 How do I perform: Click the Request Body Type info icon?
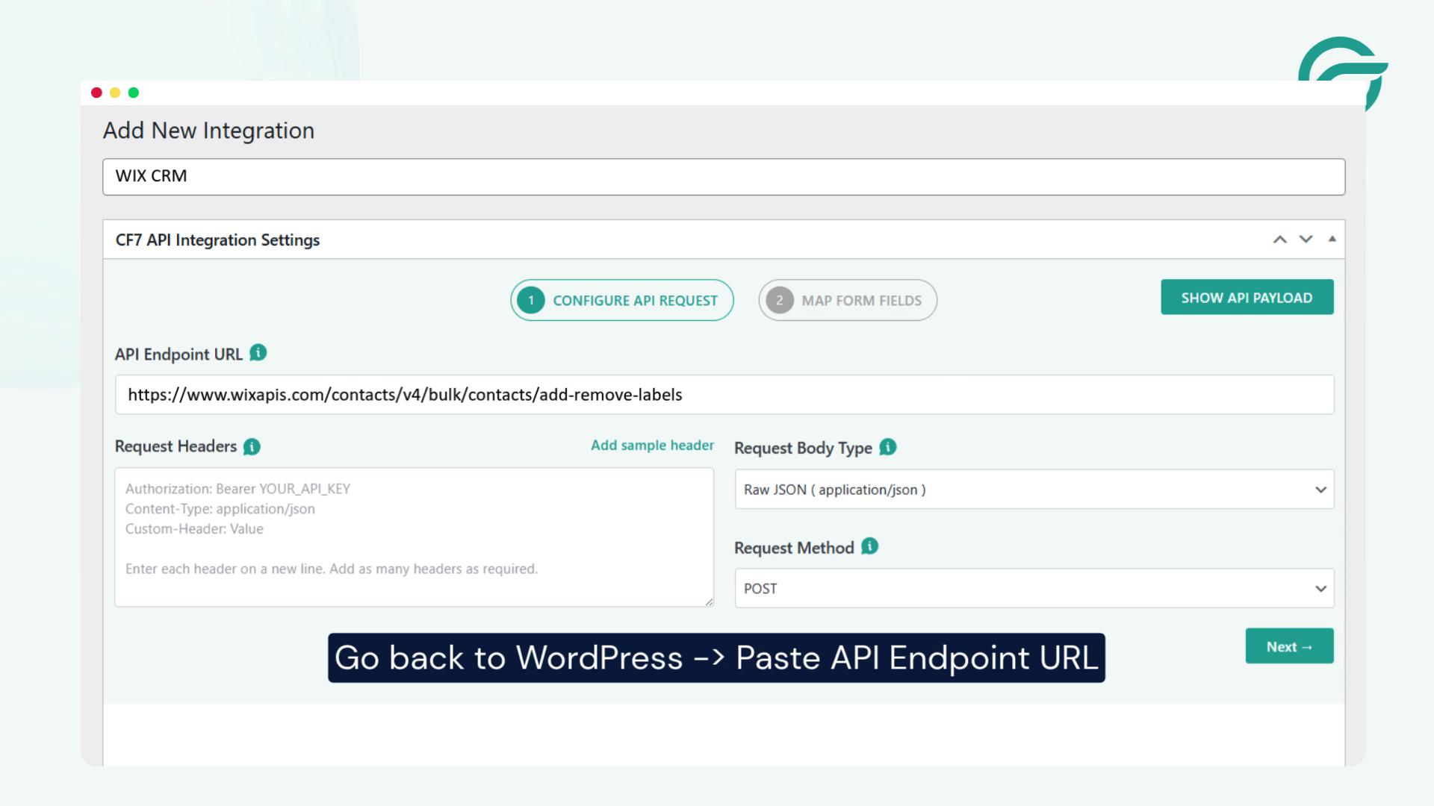tap(888, 447)
